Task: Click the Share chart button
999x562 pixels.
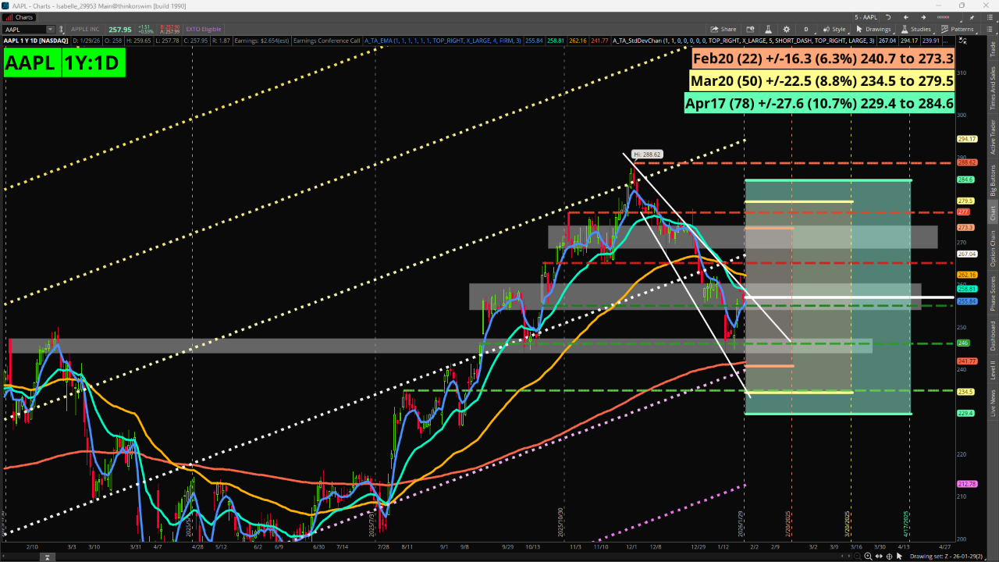Action: coord(723,29)
